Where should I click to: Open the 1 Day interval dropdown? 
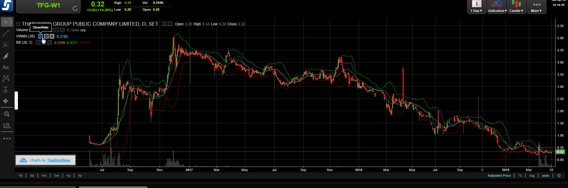[x=476, y=7]
